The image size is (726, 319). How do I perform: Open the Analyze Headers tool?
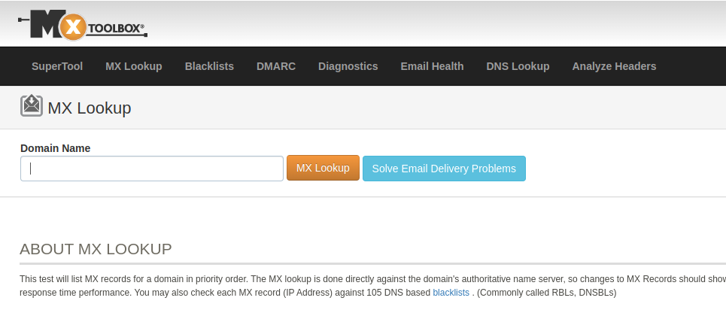[614, 66]
